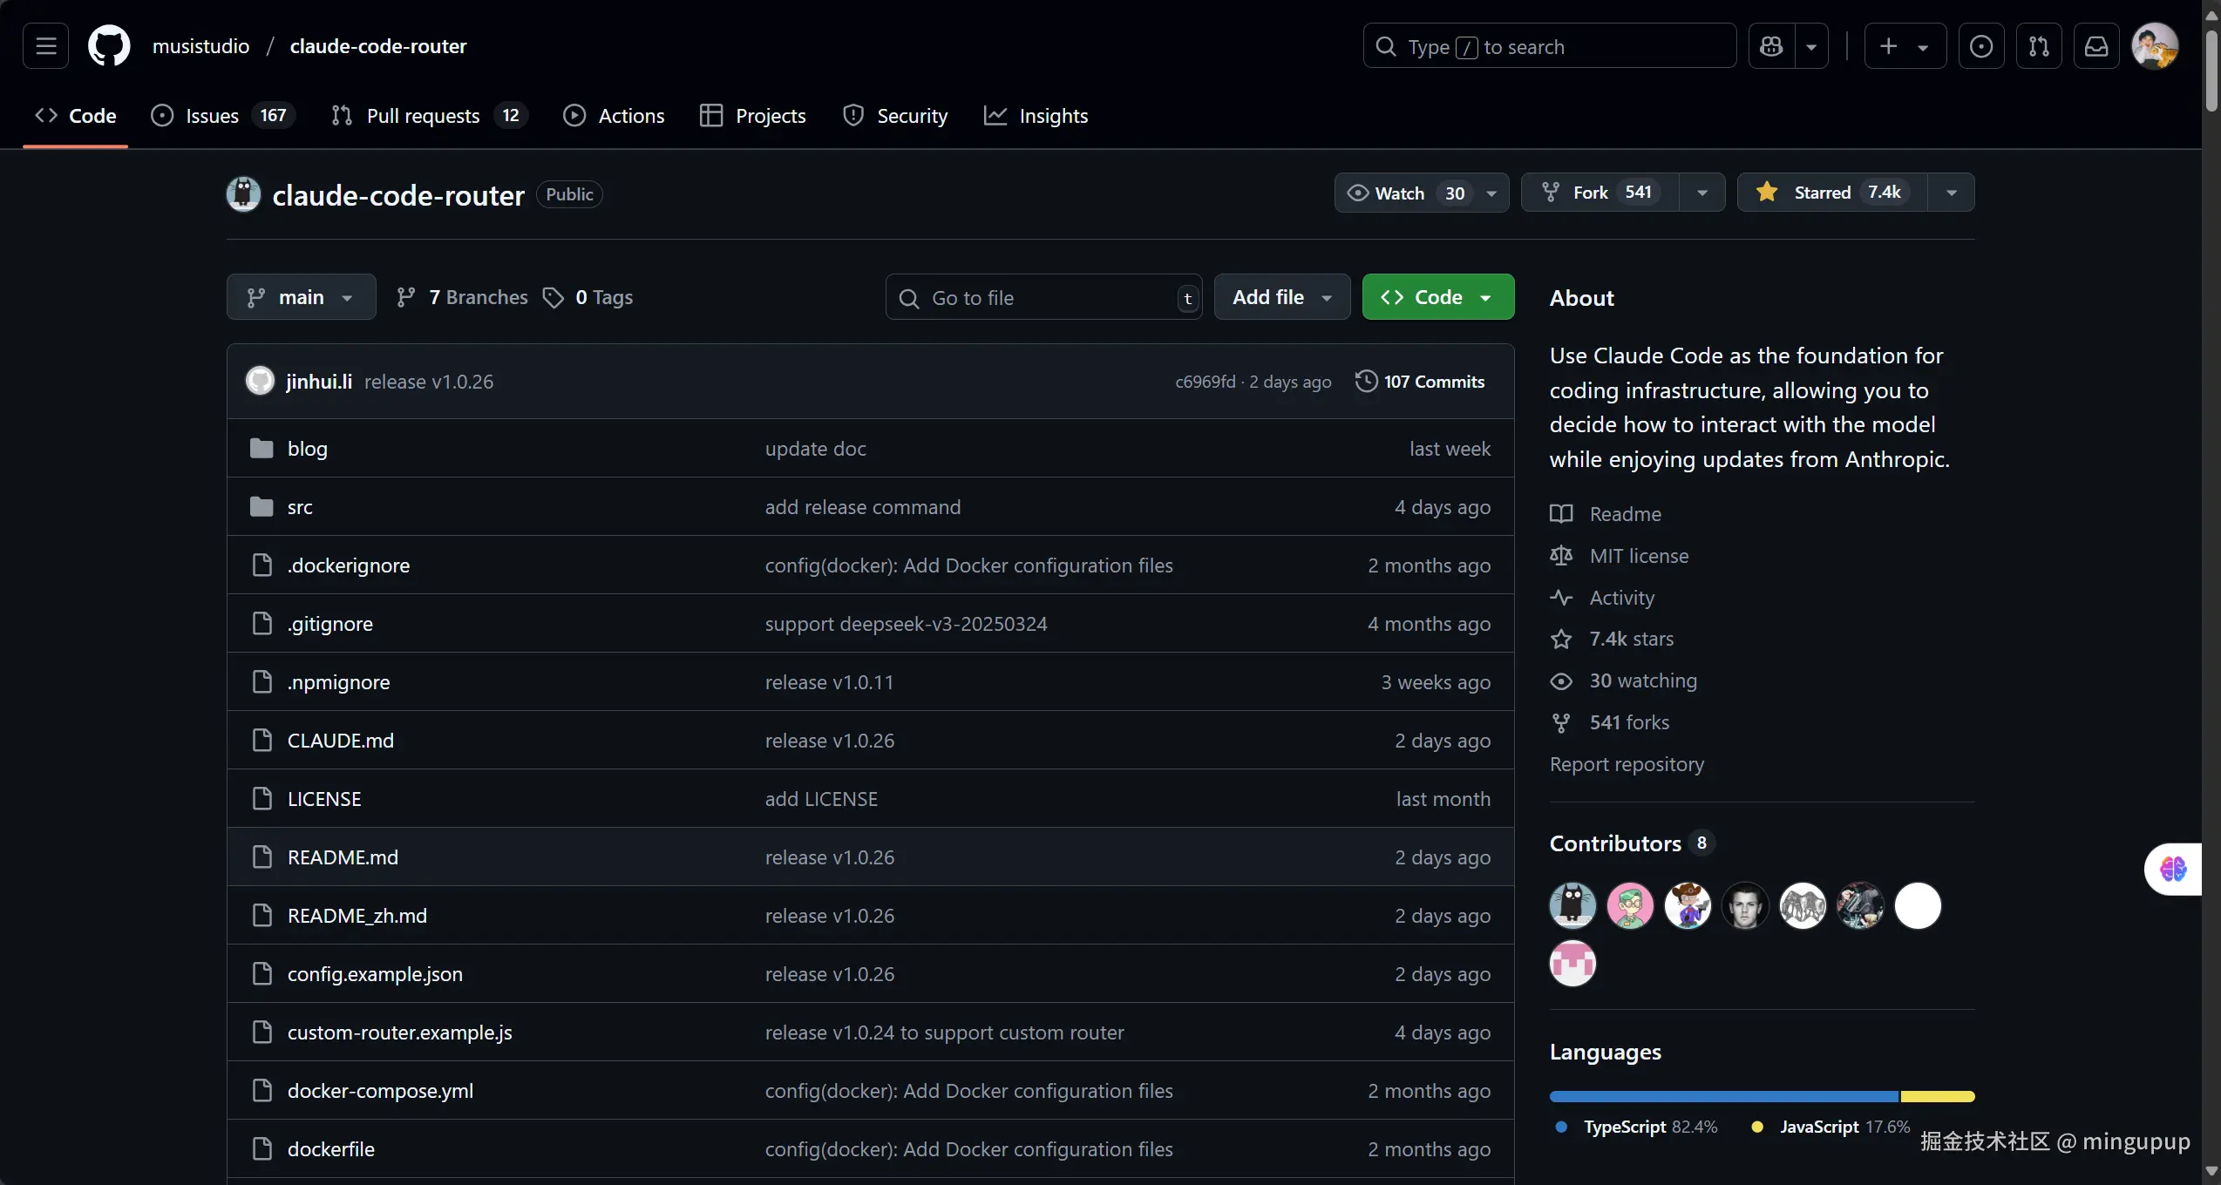Image resolution: width=2221 pixels, height=1185 pixels.
Task: Open the pink-haired contributor avatar
Action: pyautogui.click(x=1630, y=905)
